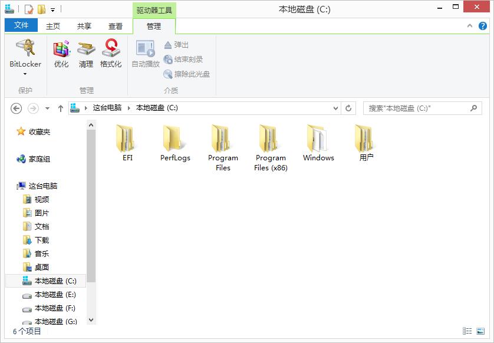Collapse the ribbon with the chevron
The height and width of the screenshot is (343, 494).
[470, 26]
